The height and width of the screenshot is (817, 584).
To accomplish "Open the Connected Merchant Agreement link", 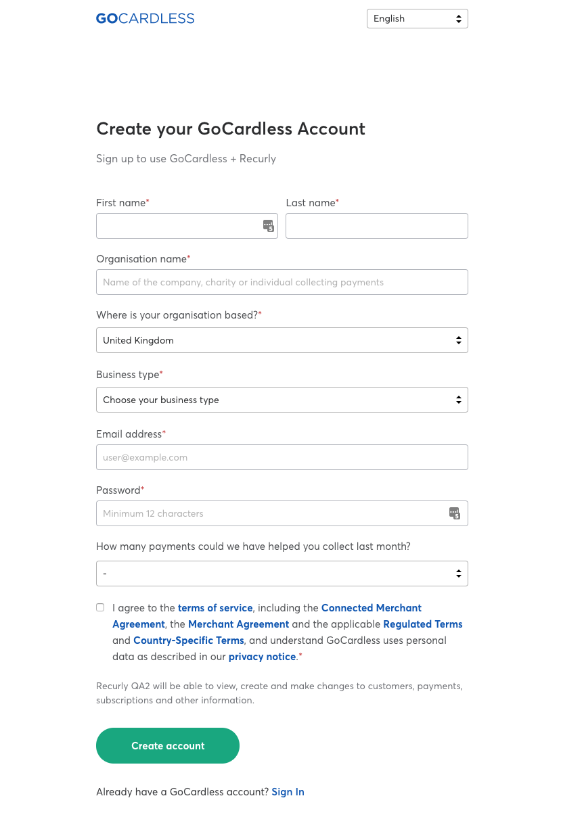I will 371,608.
